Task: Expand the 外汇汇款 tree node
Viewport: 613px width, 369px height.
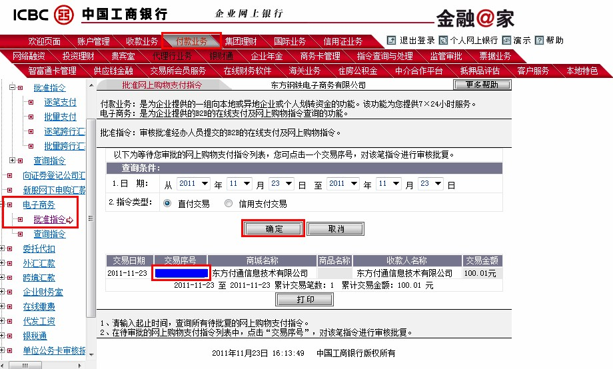Action: click(2, 263)
